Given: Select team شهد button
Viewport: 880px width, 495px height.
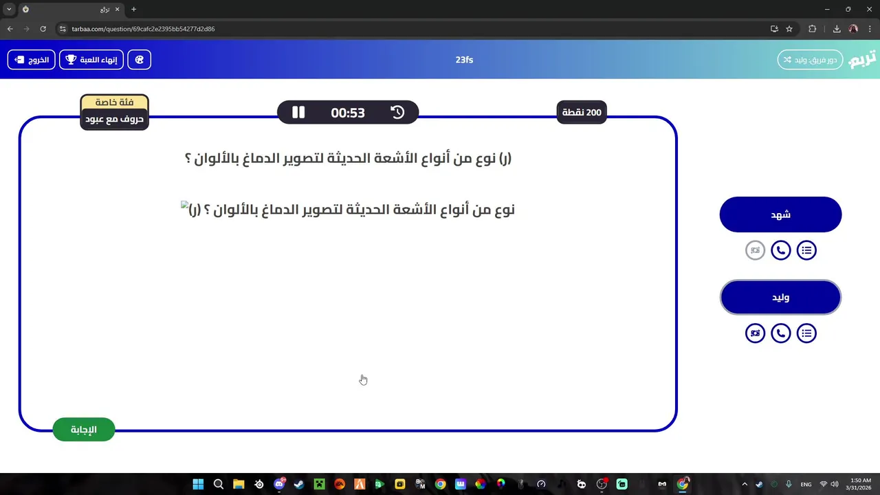Looking at the screenshot, I should point(780,214).
